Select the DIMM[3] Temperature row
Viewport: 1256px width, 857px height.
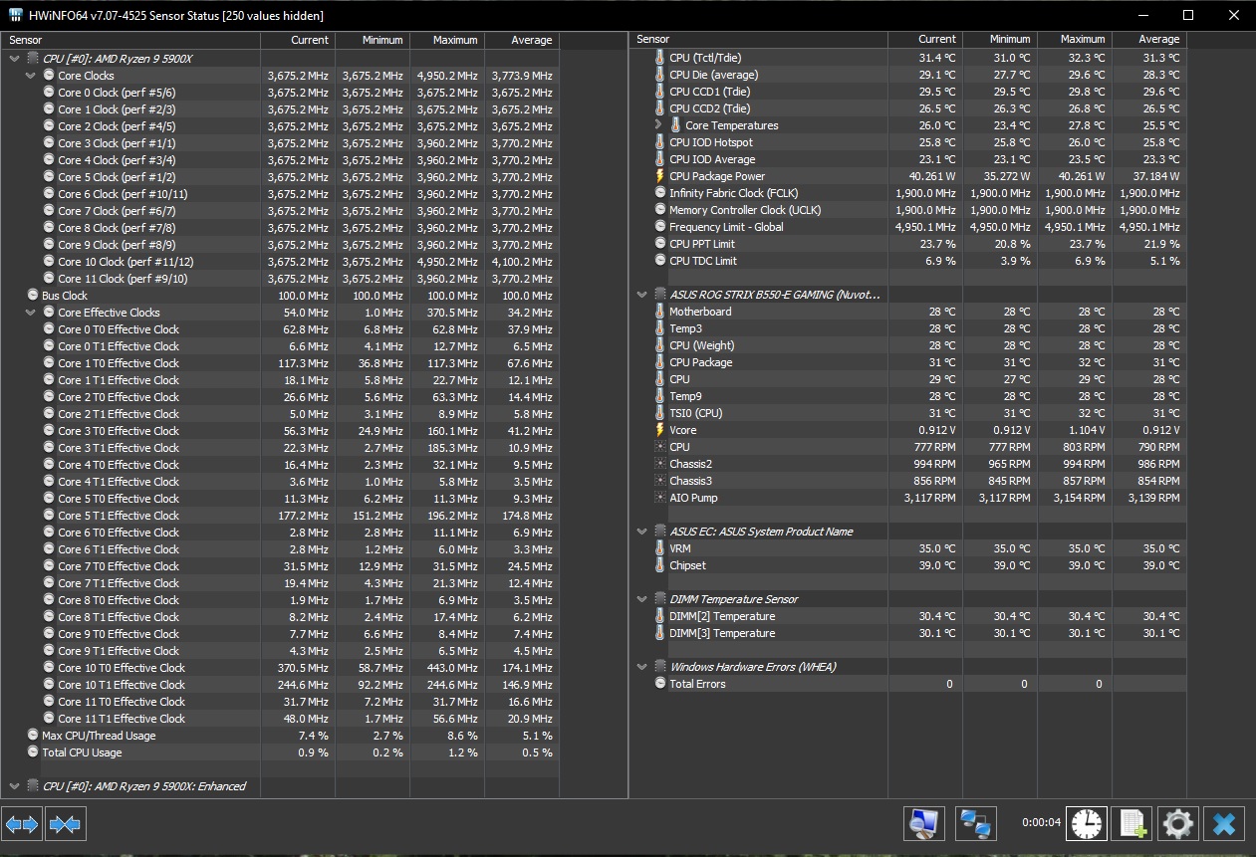click(x=908, y=633)
